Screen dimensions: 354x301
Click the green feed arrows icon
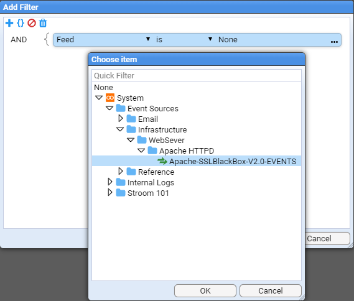click(162, 161)
